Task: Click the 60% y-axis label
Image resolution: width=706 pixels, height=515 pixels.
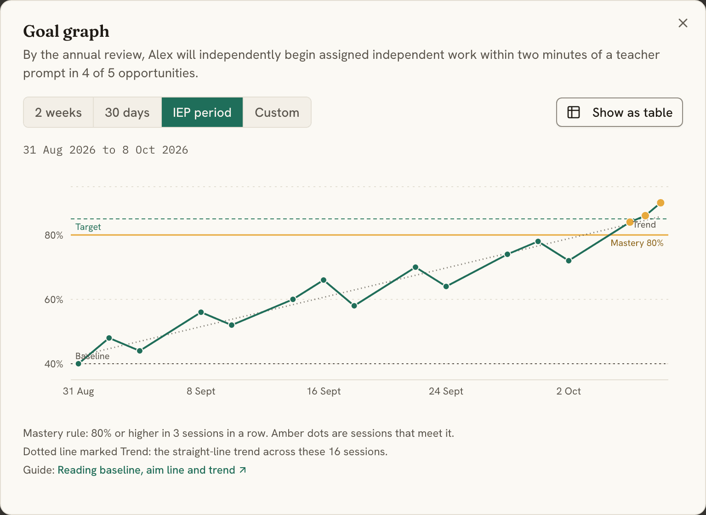Action: coord(54,300)
